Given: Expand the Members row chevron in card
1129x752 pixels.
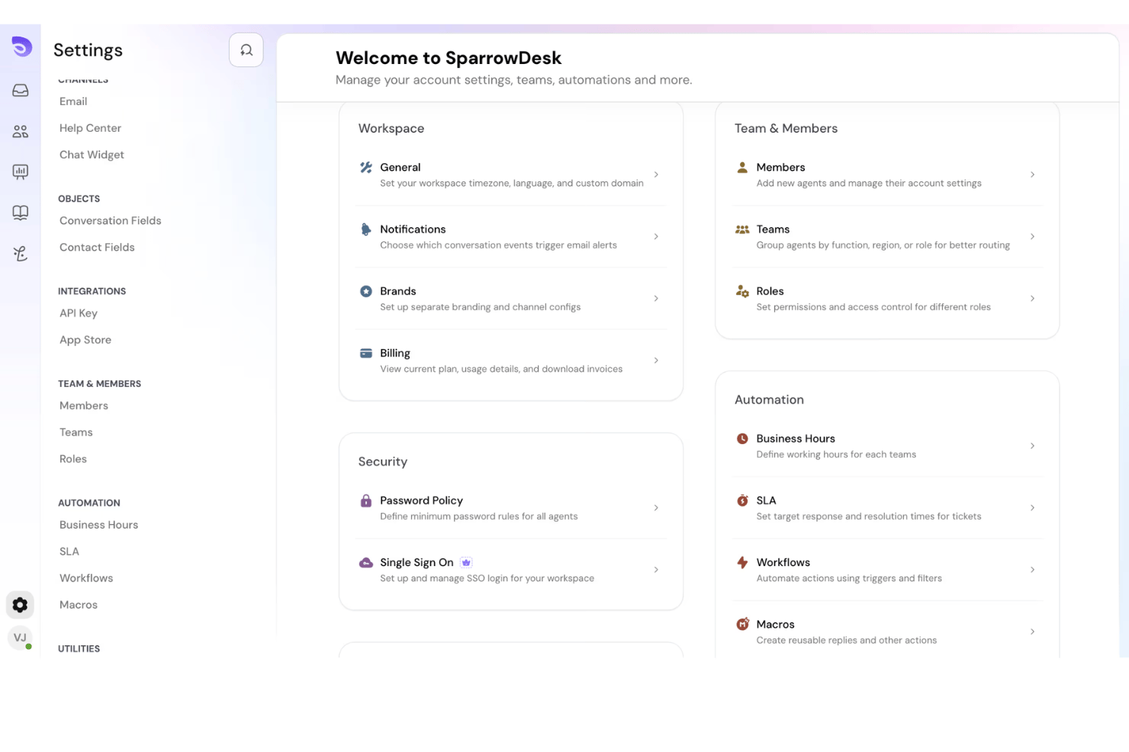Looking at the screenshot, I should click(x=1032, y=174).
